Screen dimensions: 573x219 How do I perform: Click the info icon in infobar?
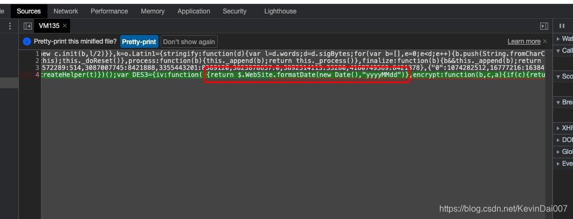pos(26,41)
